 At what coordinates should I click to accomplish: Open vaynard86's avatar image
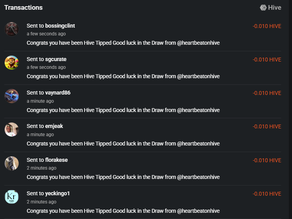[12, 96]
